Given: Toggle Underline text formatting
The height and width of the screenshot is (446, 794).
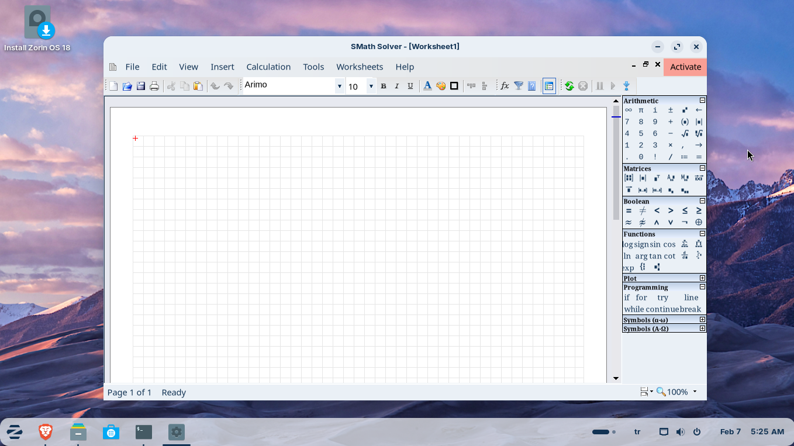Looking at the screenshot, I should coord(410,87).
